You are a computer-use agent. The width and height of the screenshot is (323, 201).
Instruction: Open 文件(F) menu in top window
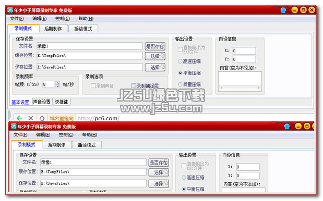[17, 19]
